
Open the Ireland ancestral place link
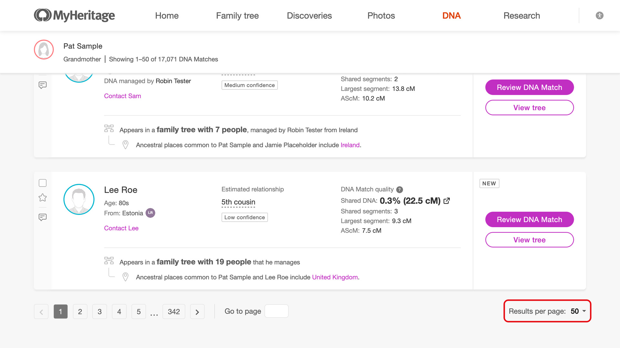click(x=350, y=145)
